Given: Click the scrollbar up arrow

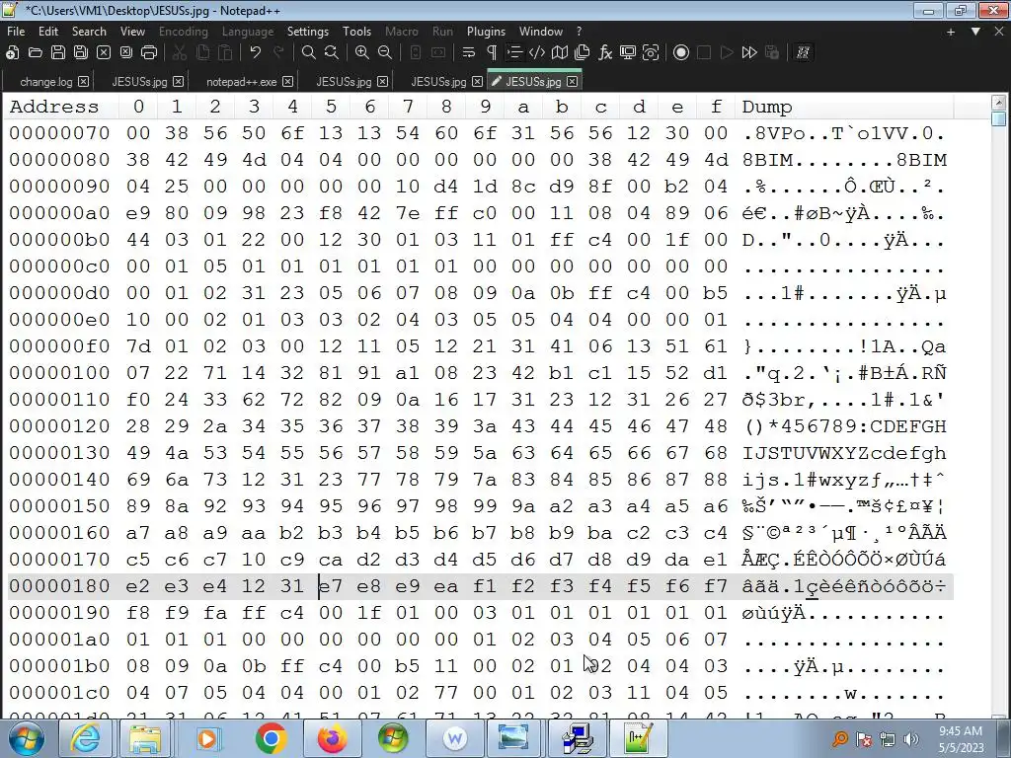Looking at the screenshot, I should pyautogui.click(x=999, y=103).
